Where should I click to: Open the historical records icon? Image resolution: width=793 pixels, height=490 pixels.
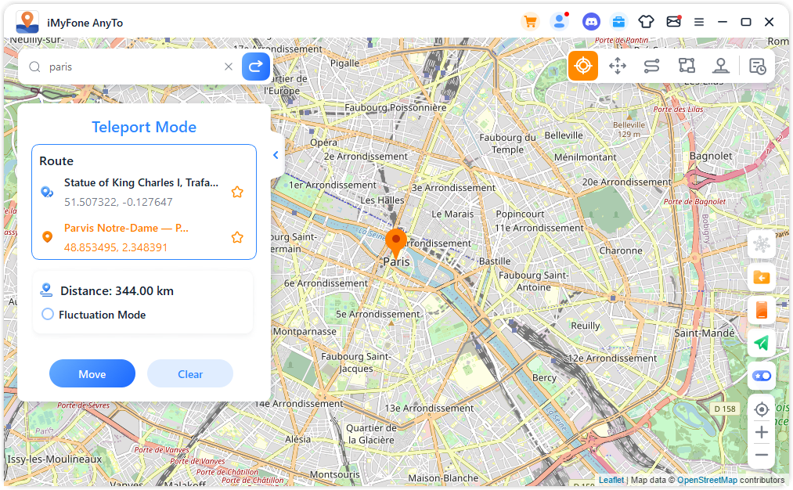pyautogui.click(x=758, y=66)
